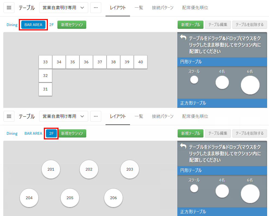Select the 6名 round table in the upper panel

[250, 85]
